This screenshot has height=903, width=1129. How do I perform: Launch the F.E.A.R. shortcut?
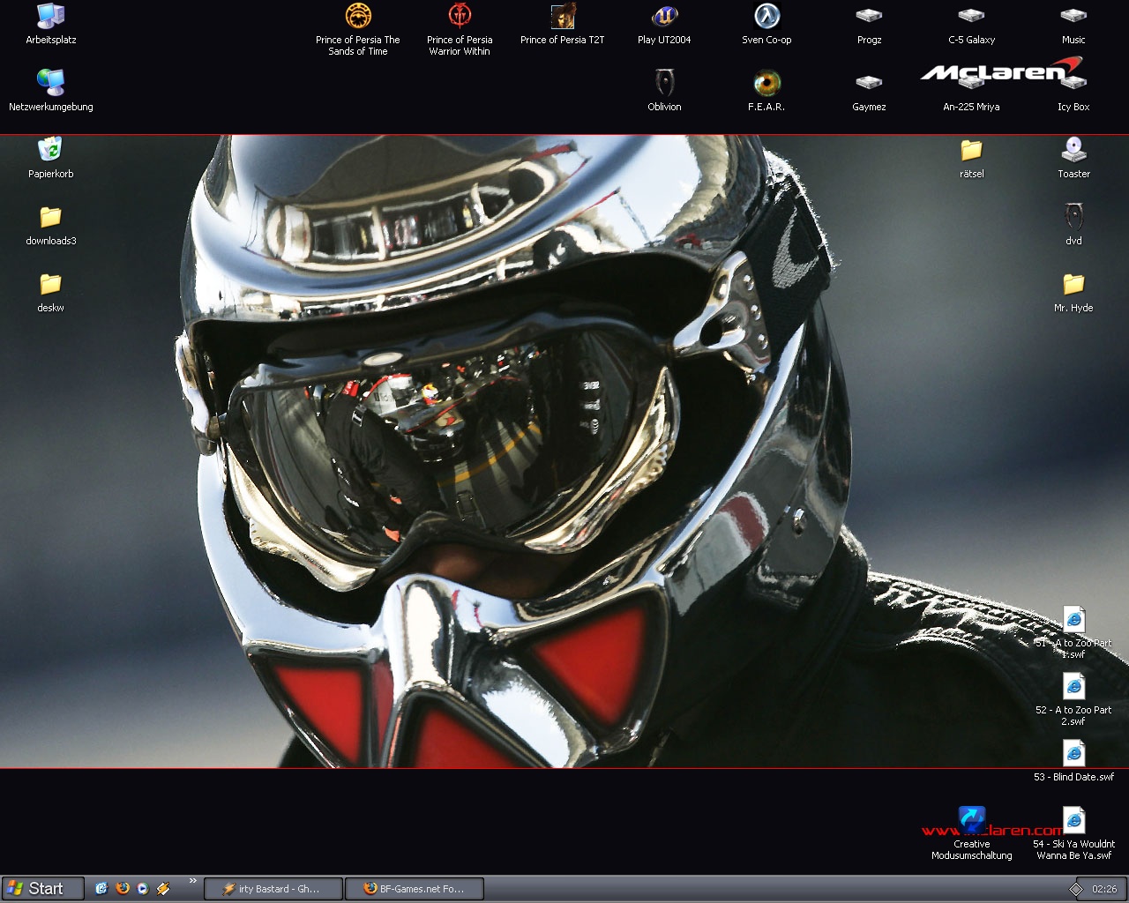click(766, 91)
